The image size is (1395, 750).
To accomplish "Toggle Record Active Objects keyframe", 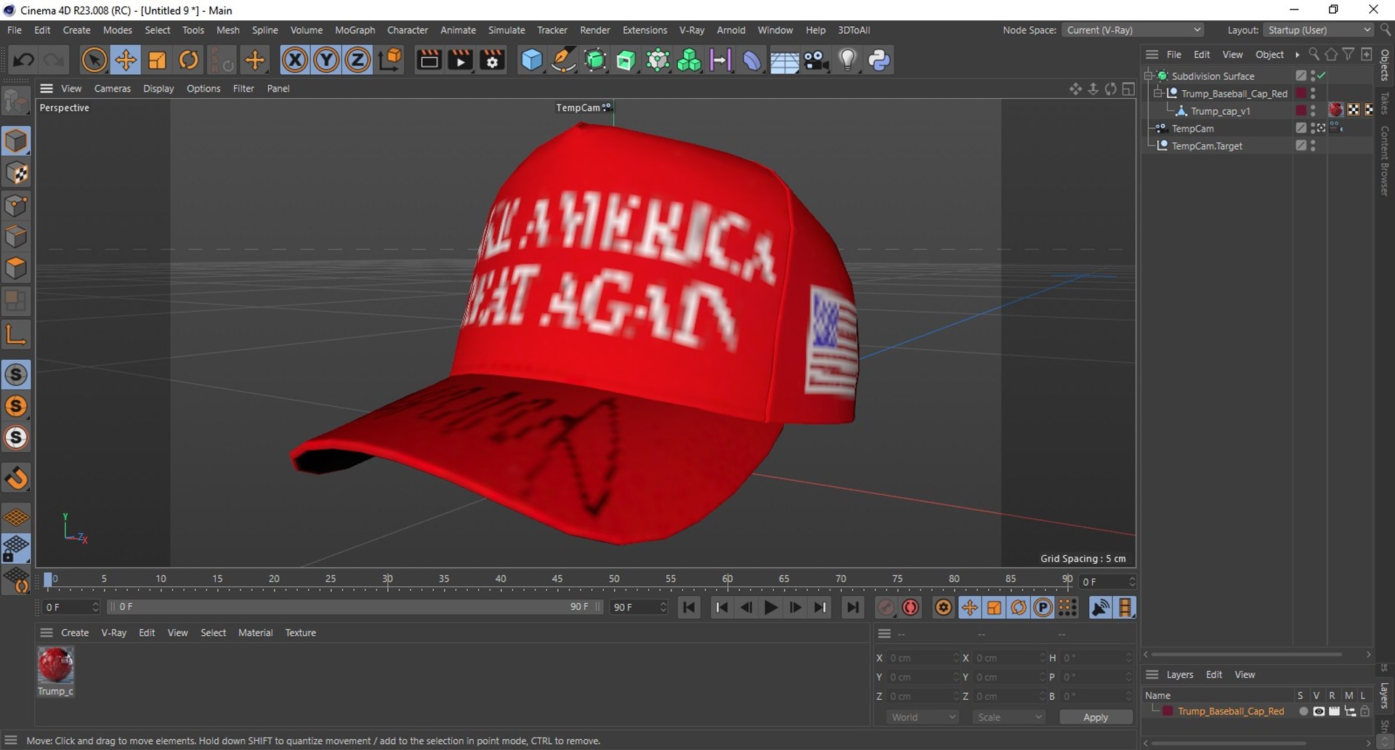I will [x=886, y=608].
